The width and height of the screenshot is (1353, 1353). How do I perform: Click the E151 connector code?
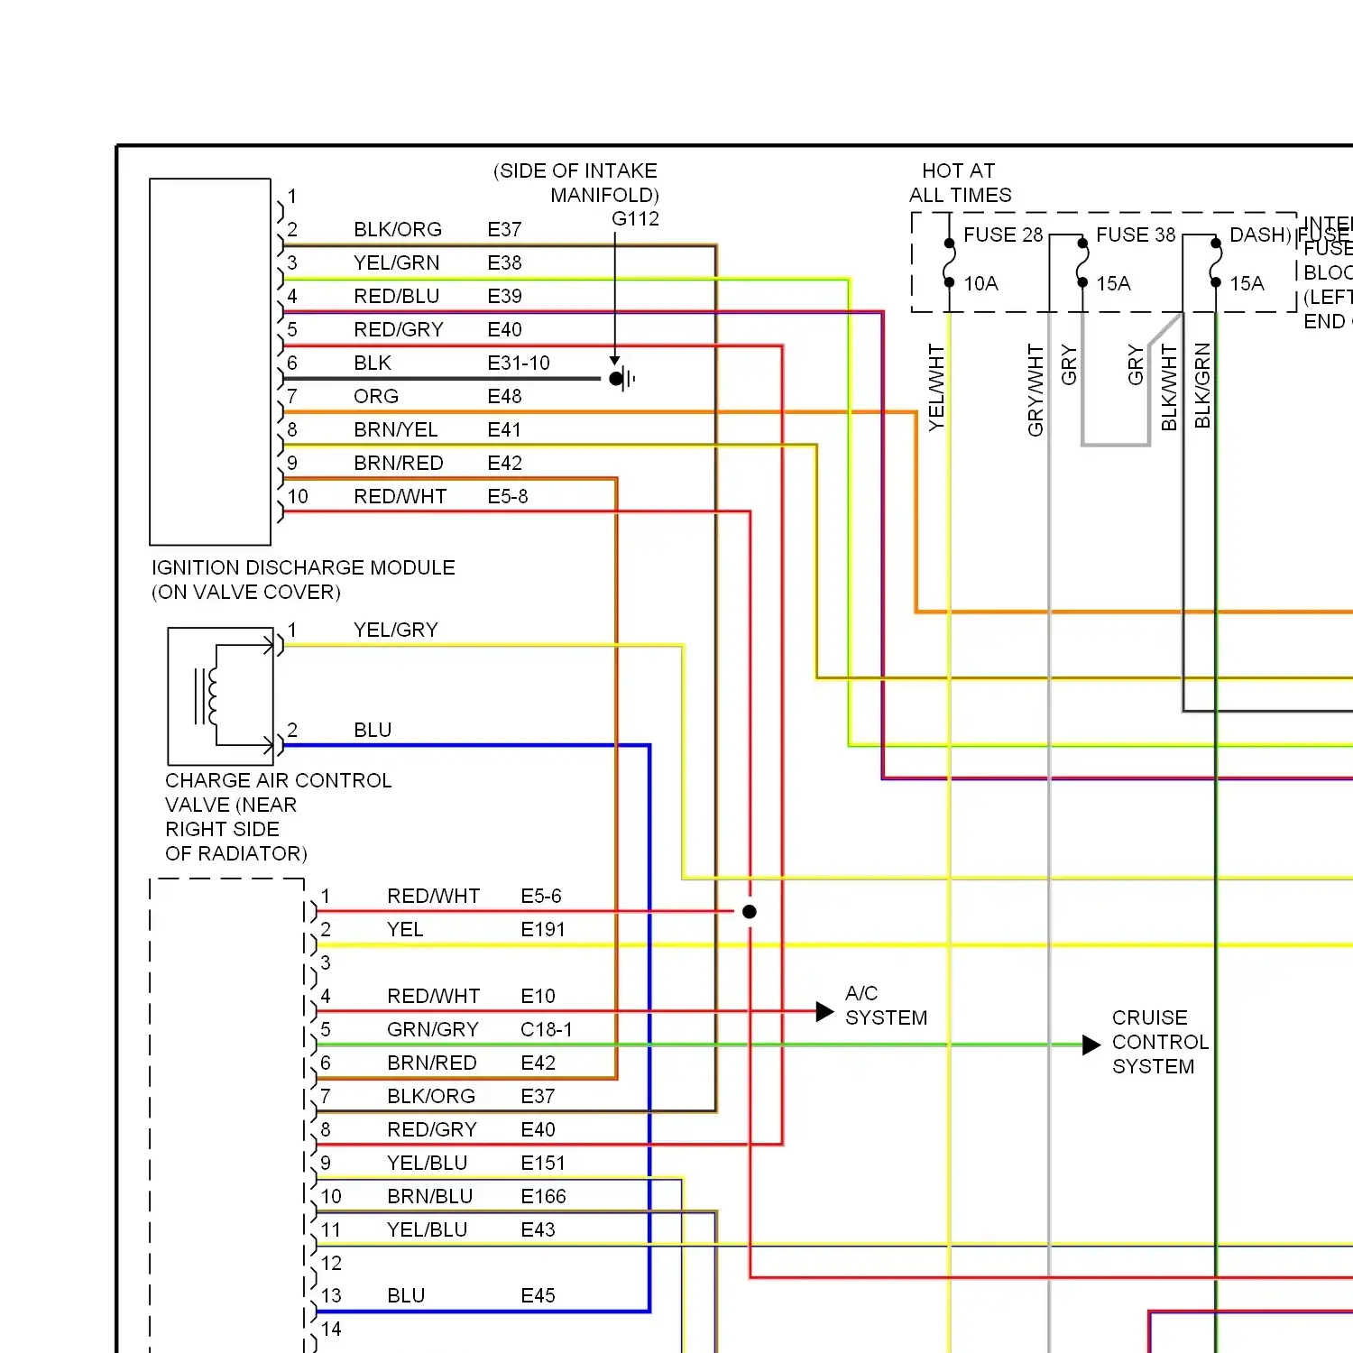click(543, 1164)
